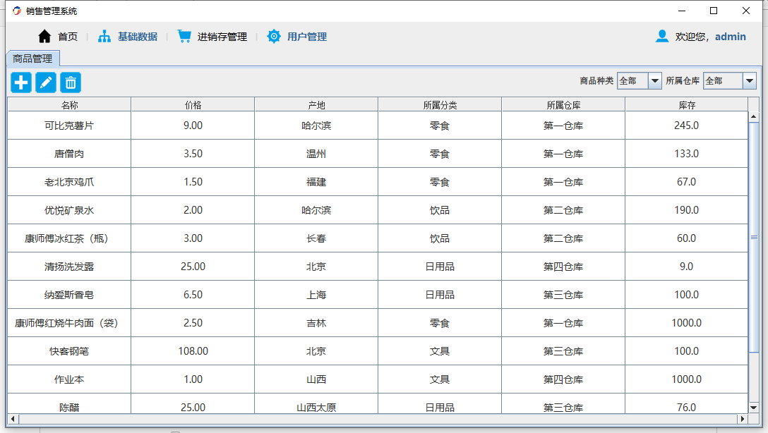Select the 作业本 name cell
This screenshot has width=768, height=433.
[x=69, y=379]
